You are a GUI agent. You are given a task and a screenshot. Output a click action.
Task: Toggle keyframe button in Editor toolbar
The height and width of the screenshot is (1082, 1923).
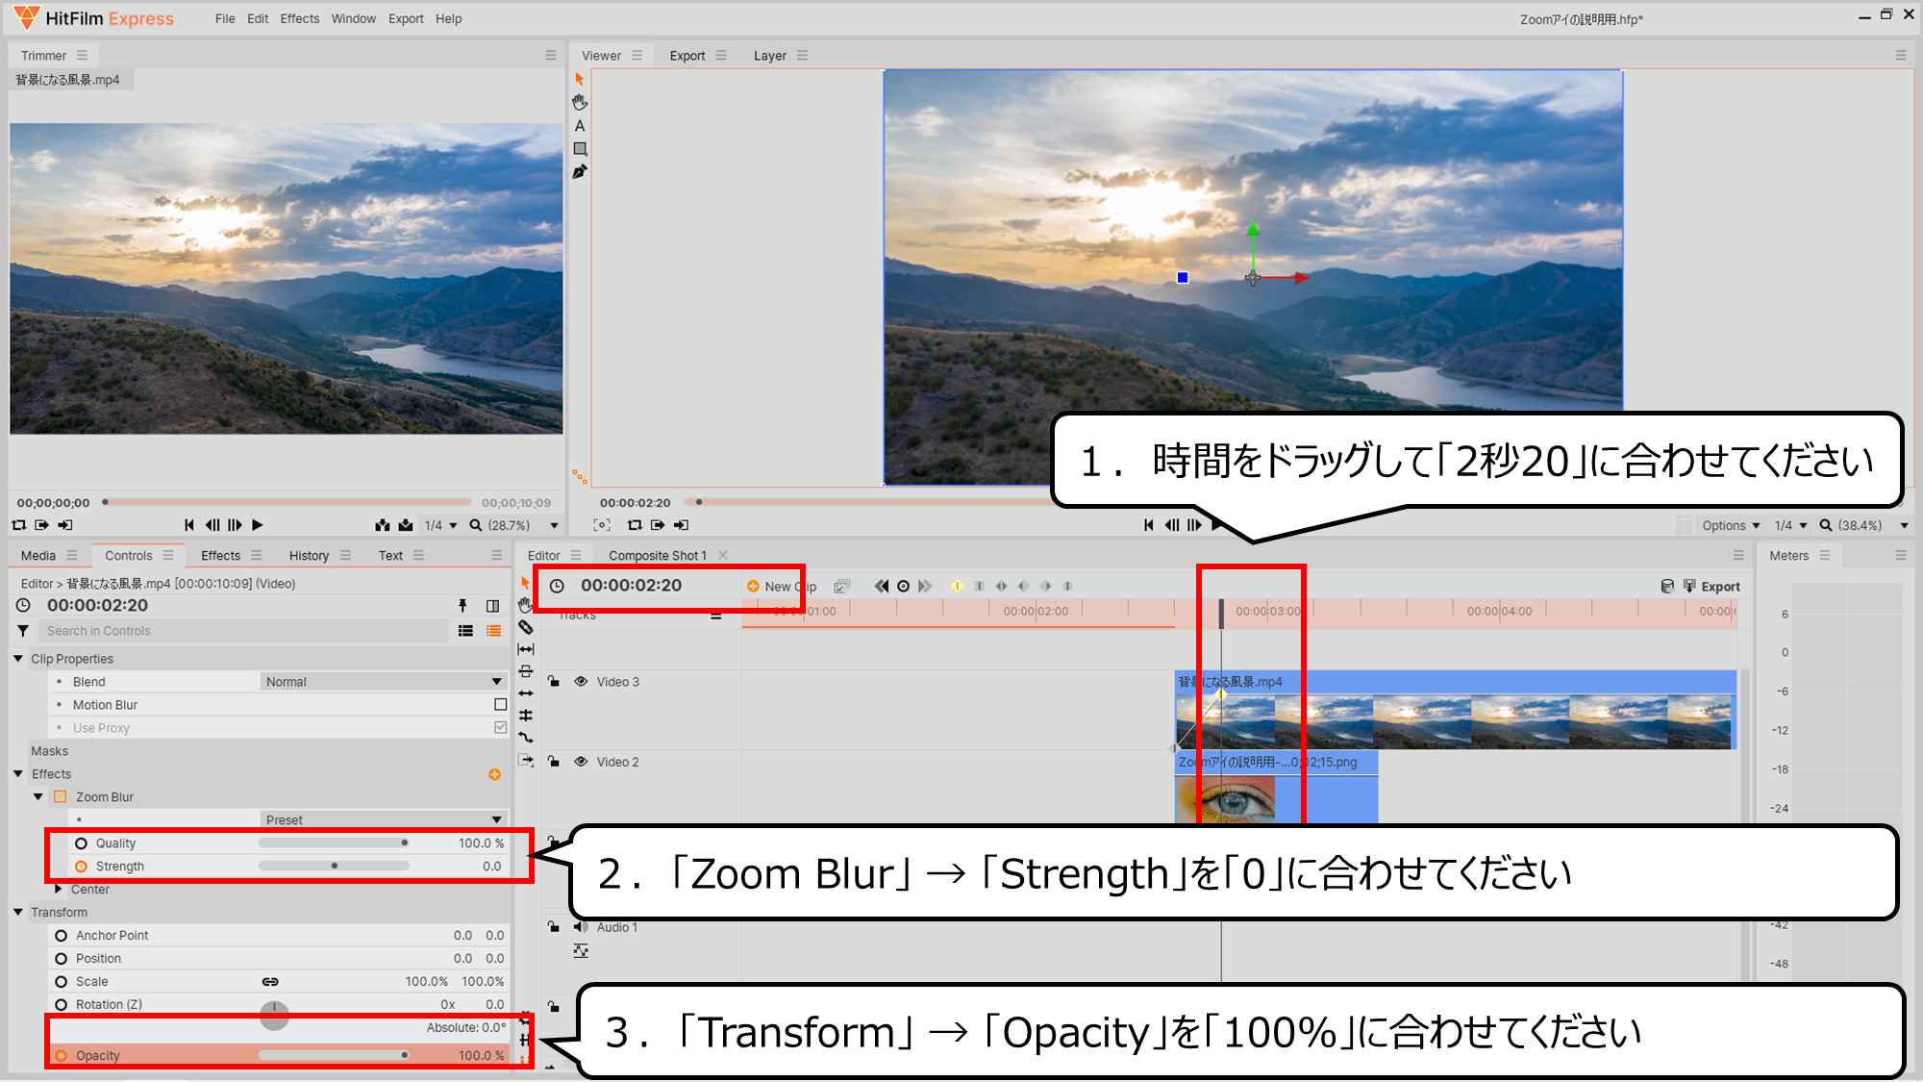point(903,586)
